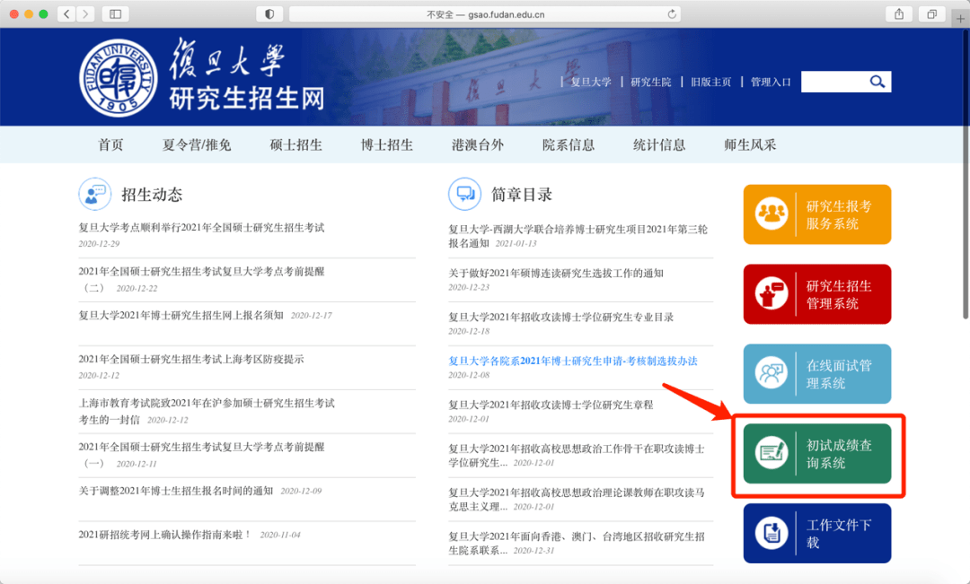Open 工作文件下载 button
The image size is (970, 584).
817,534
